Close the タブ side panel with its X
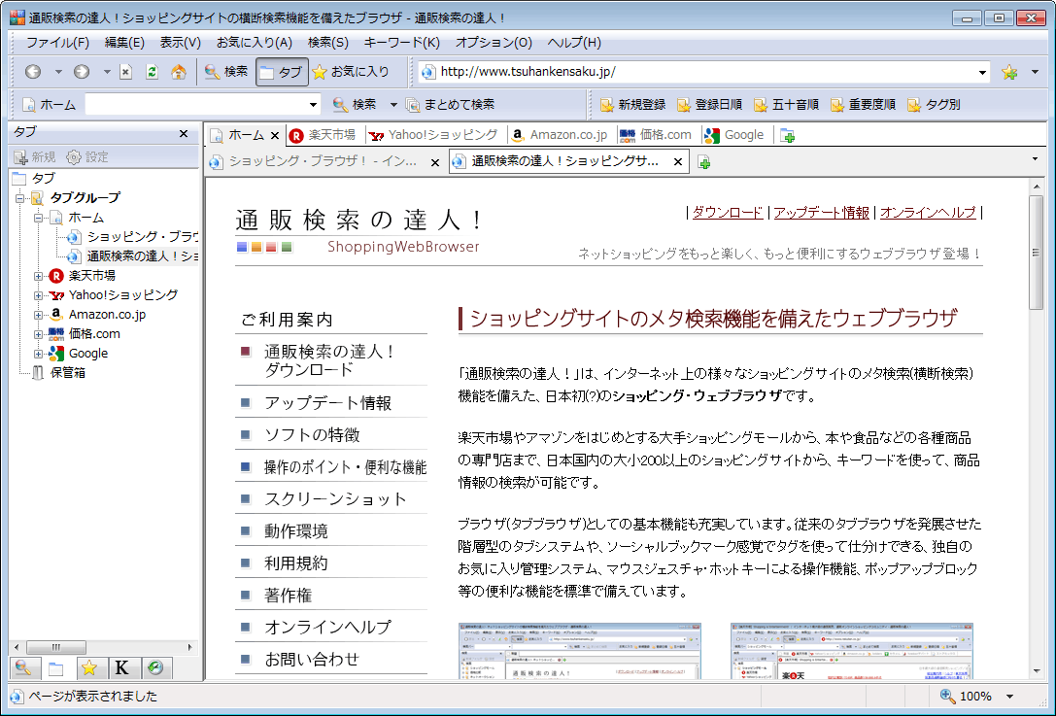Image resolution: width=1056 pixels, height=716 pixels. (184, 133)
